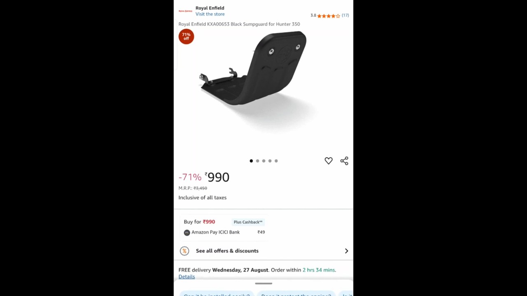Pull up the bottom sheet drag handle
The height and width of the screenshot is (296, 527).
pyautogui.click(x=263, y=283)
